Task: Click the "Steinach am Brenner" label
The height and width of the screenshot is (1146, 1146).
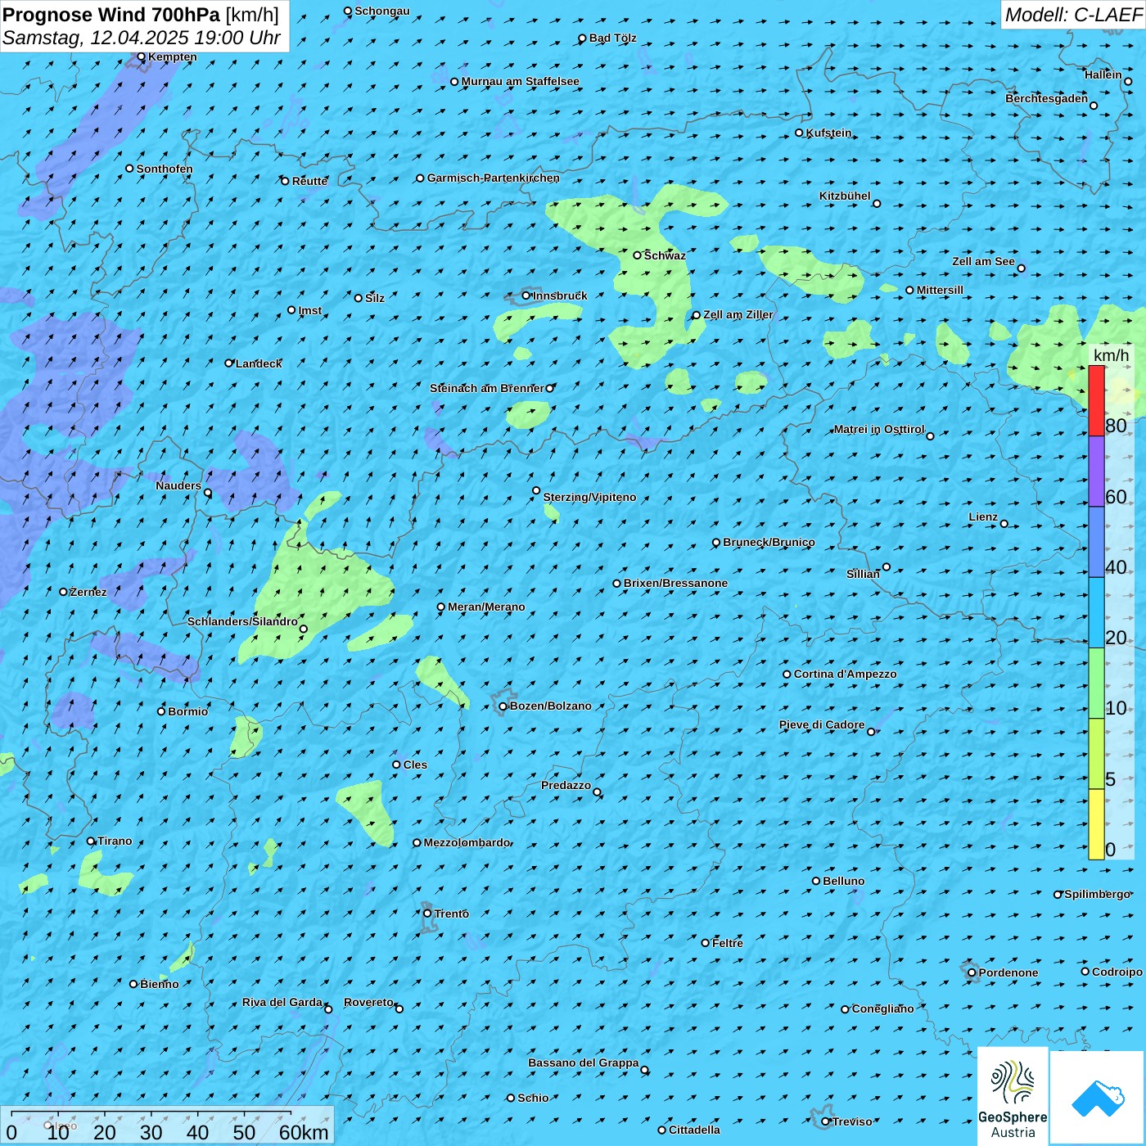Action: [x=487, y=388]
